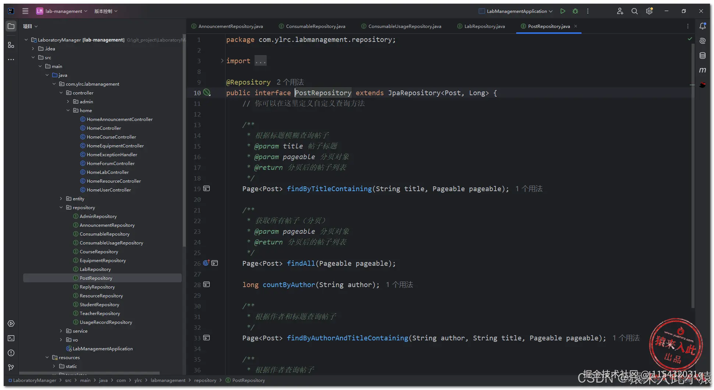Open the Terminal tool window
The height and width of the screenshot is (390, 714).
click(11, 338)
